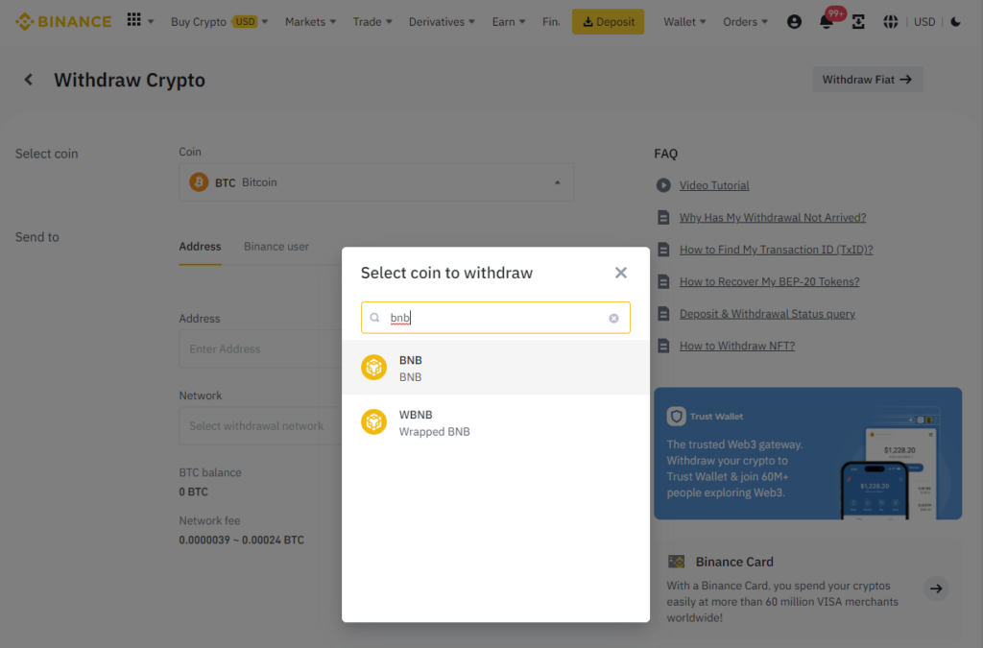This screenshot has height=648, width=983.
Task: Open How to Withdraw NFT link
Action: 736,346
